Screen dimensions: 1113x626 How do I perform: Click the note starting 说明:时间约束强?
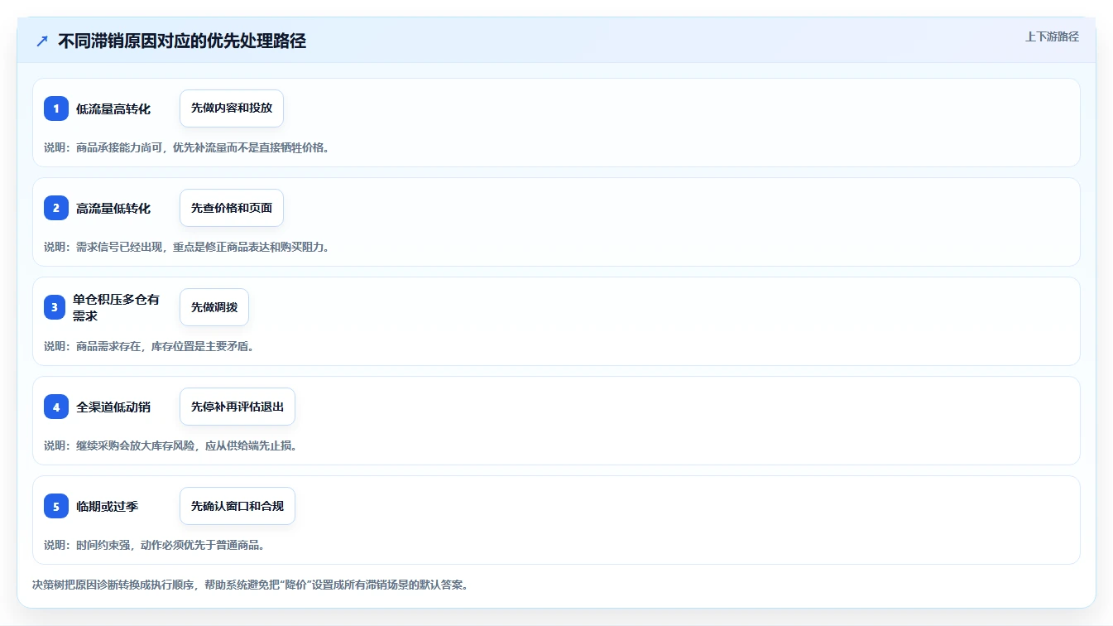tap(154, 545)
